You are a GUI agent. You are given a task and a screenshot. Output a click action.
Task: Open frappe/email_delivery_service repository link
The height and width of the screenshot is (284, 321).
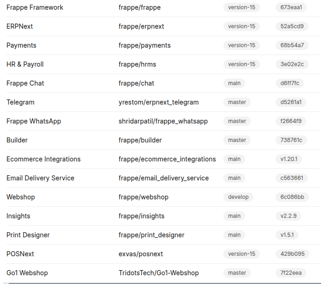click(164, 178)
